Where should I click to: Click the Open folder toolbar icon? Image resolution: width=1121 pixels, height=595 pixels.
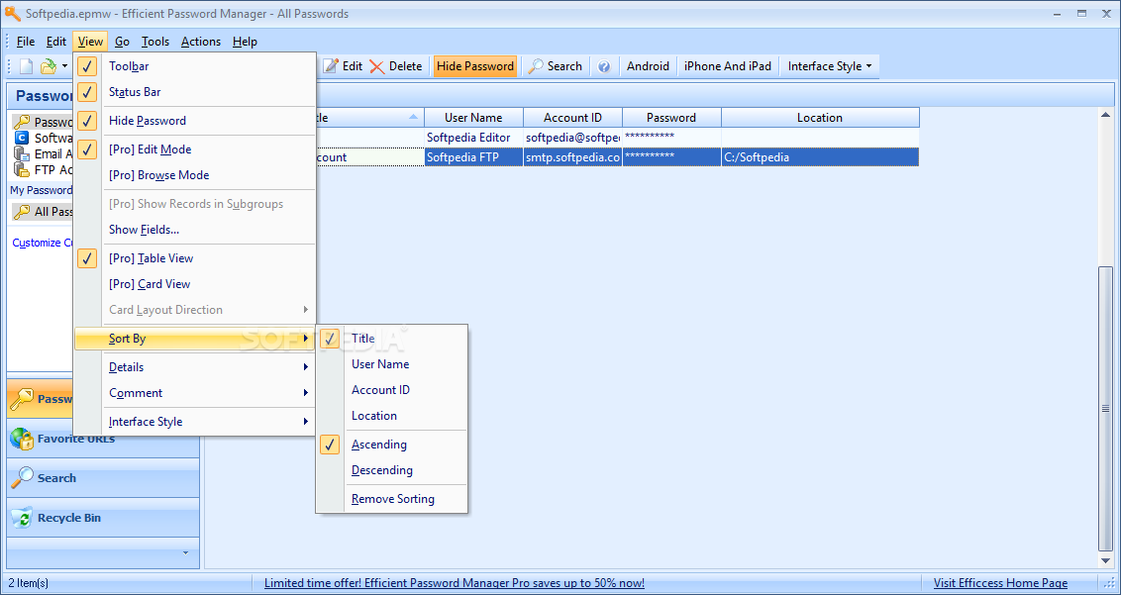(x=48, y=66)
